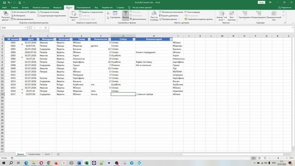This screenshot has width=295, height=166.
Task: Open Windows Start menu
Action: coord(3,163)
